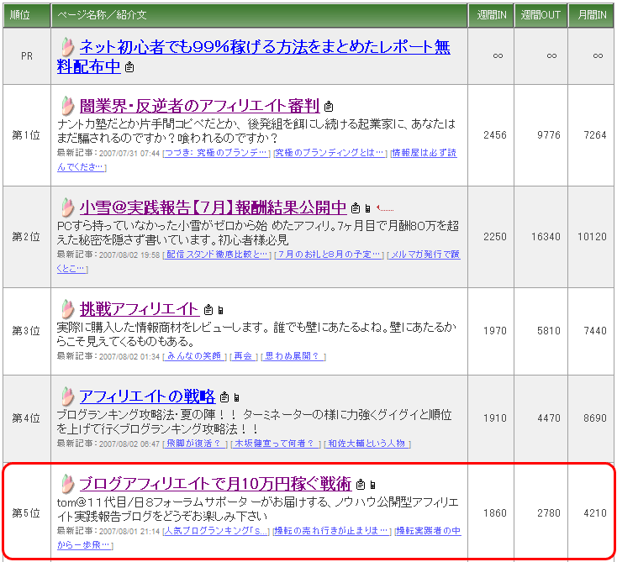617x562 pixels.
Task: Click mobile phone icon after 挑戦アフィリエイト
Action: (221, 311)
